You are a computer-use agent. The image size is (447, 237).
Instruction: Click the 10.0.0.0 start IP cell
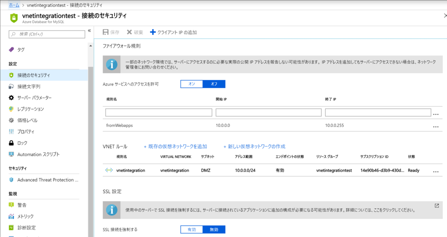coord(223,126)
